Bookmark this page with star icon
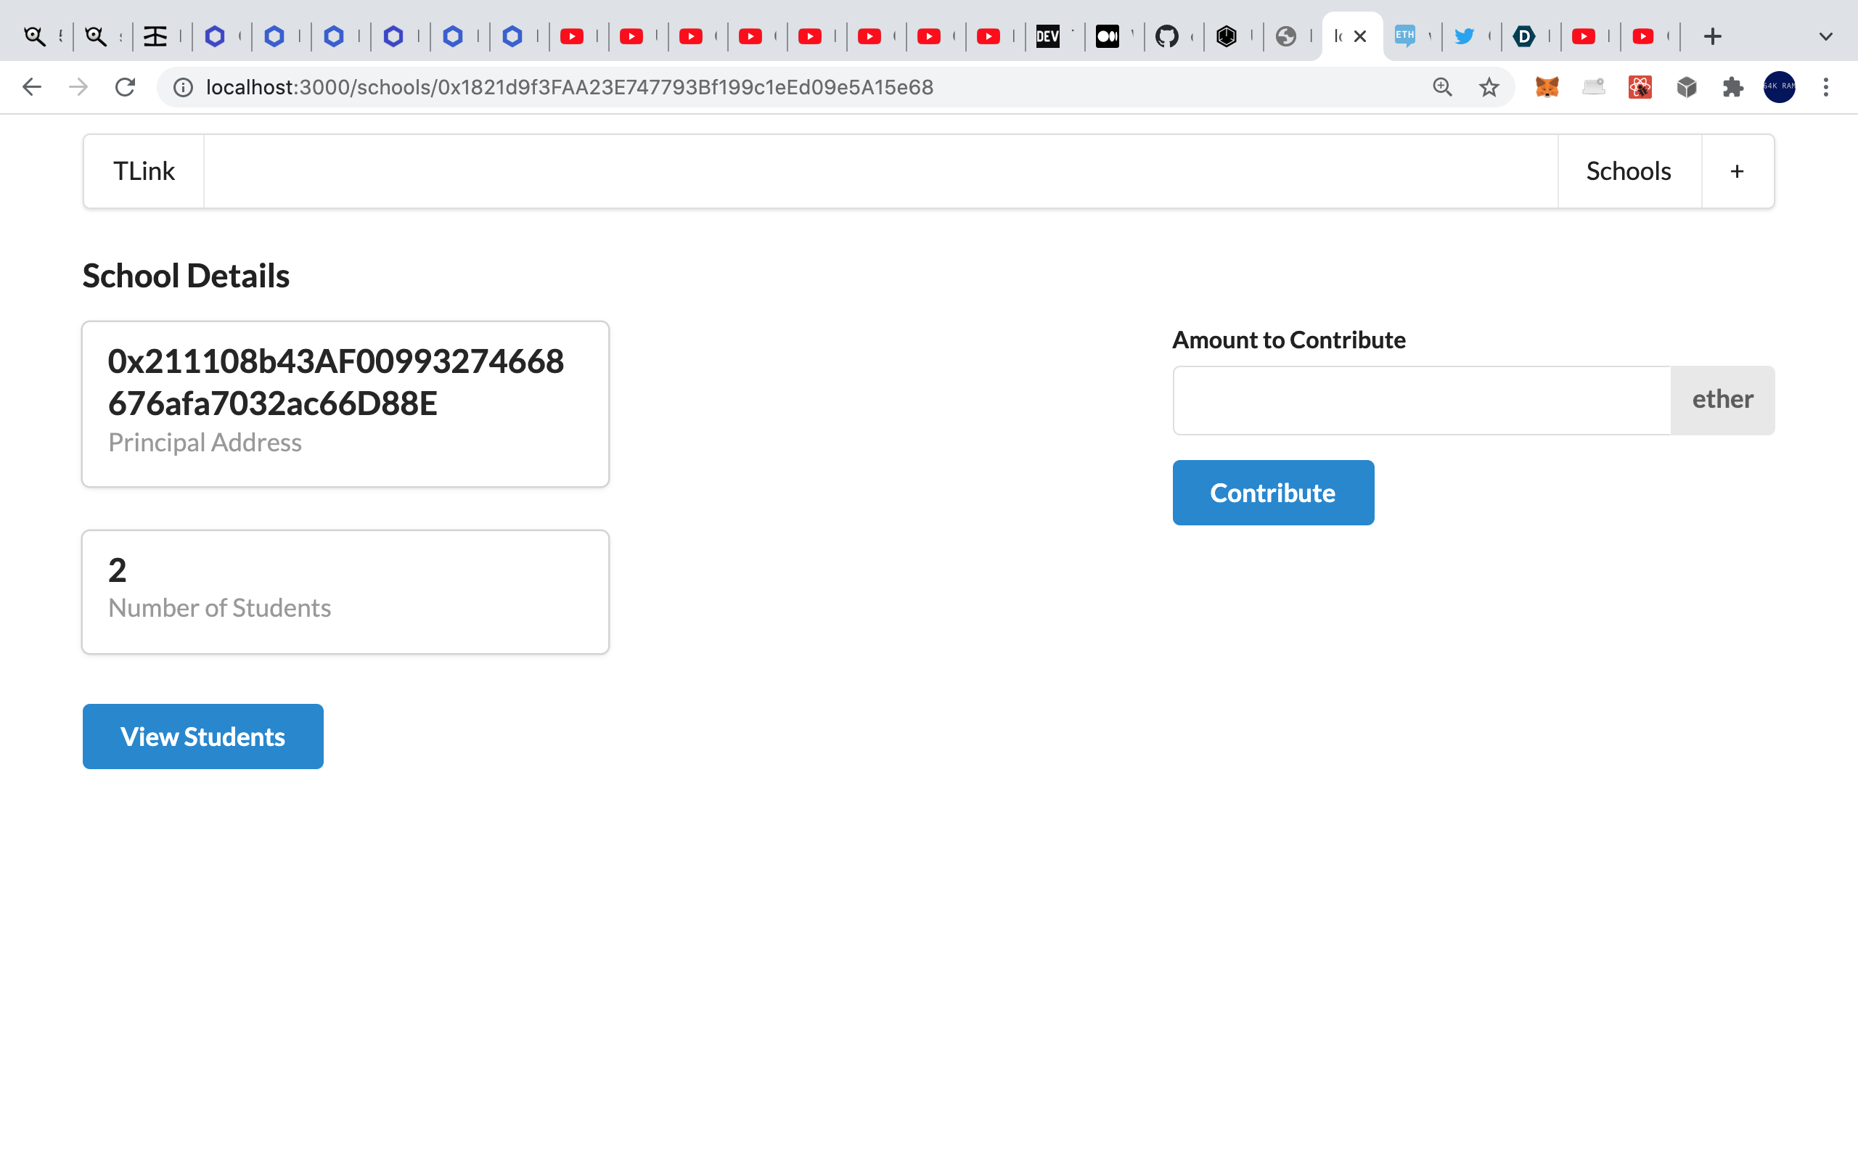Screen dimensions: 1858x1161 pyautogui.click(x=1489, y=87)
